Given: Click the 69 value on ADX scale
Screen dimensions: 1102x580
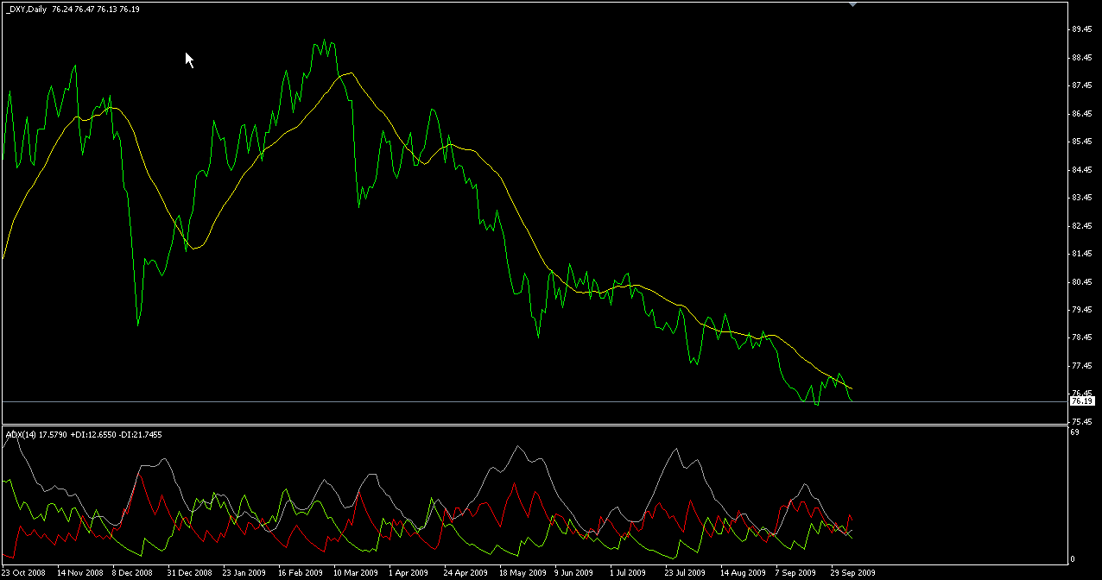Looking at the screenshot, I should coord(1074,431).
